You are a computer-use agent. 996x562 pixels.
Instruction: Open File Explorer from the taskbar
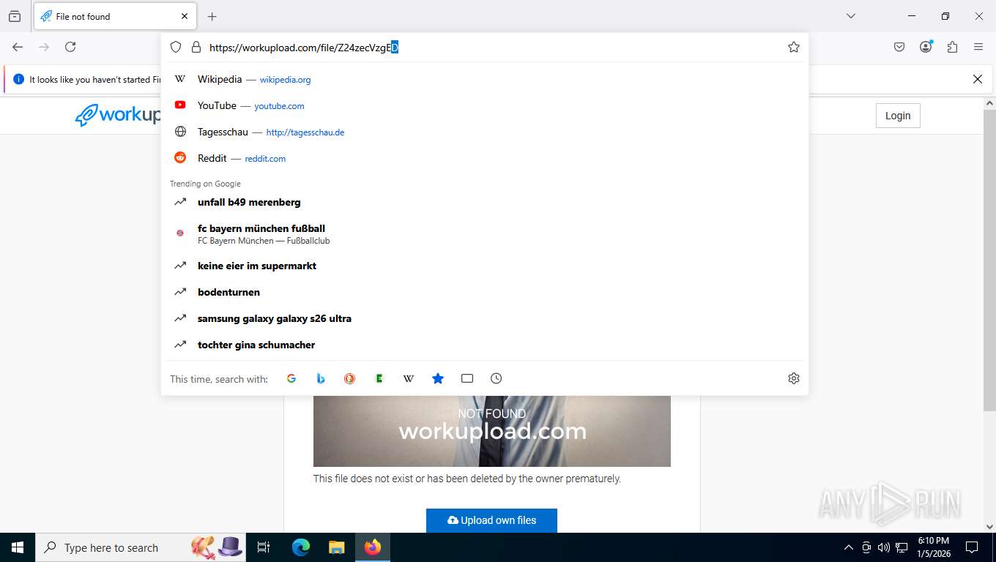coord(336,547)
